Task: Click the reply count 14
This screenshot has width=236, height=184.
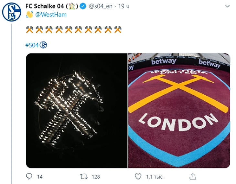Action: (40, 177)
